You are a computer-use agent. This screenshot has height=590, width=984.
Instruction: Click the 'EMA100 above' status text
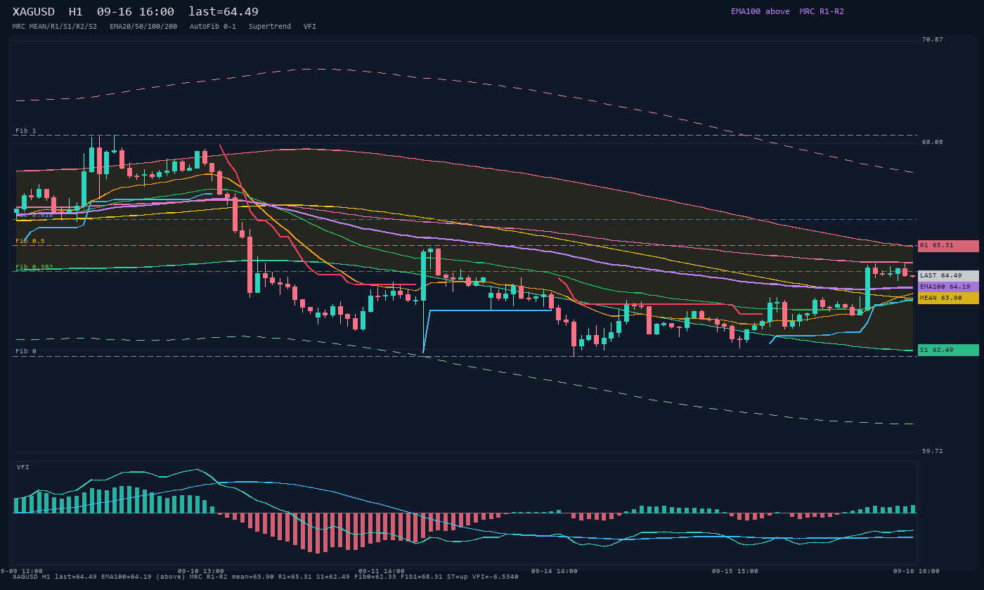click(x=760, y=11)
